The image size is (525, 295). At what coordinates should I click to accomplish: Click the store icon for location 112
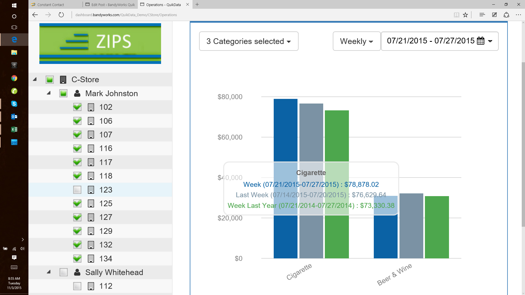click(91, 286)
